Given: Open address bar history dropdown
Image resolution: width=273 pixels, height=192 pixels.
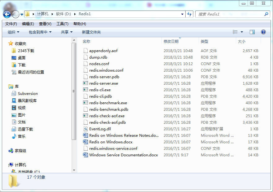Looking at the screenshot, I should tap(182, 14).
